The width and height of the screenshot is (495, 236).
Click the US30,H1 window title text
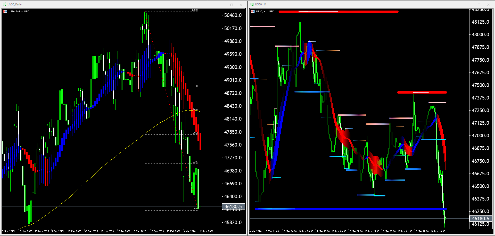pos(261,4)
